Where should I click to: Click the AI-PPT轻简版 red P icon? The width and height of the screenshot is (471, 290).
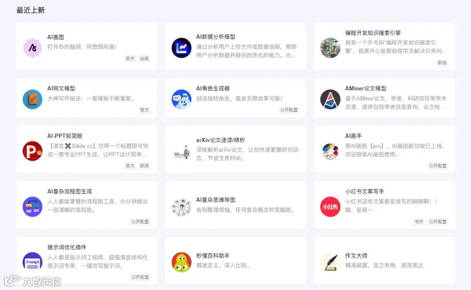(32, 151)
